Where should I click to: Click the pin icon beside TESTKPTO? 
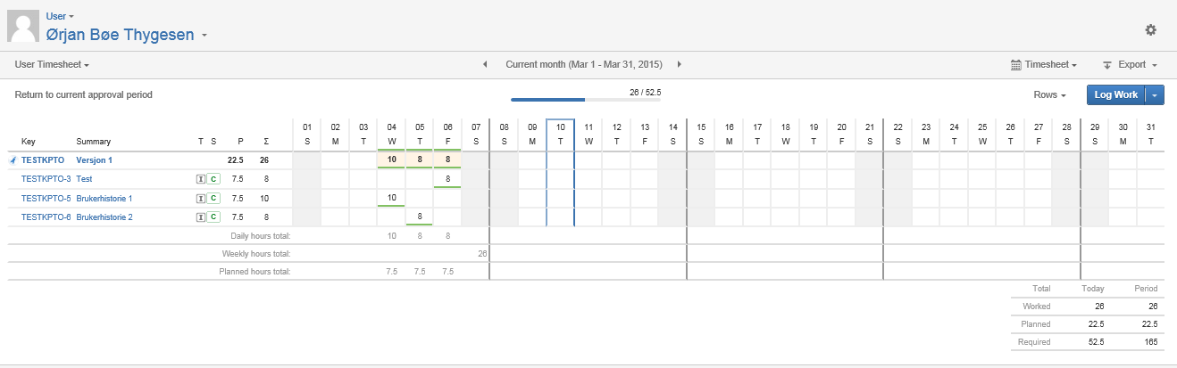click(13, 160)
